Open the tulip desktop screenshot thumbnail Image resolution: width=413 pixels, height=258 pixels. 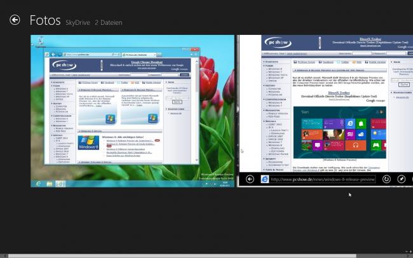pyautogui.click(x=133, y=111)
